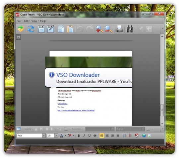Toggle Strikethrough formatting
The width and height of the screenshot is (179, 158).
[95, 136]
